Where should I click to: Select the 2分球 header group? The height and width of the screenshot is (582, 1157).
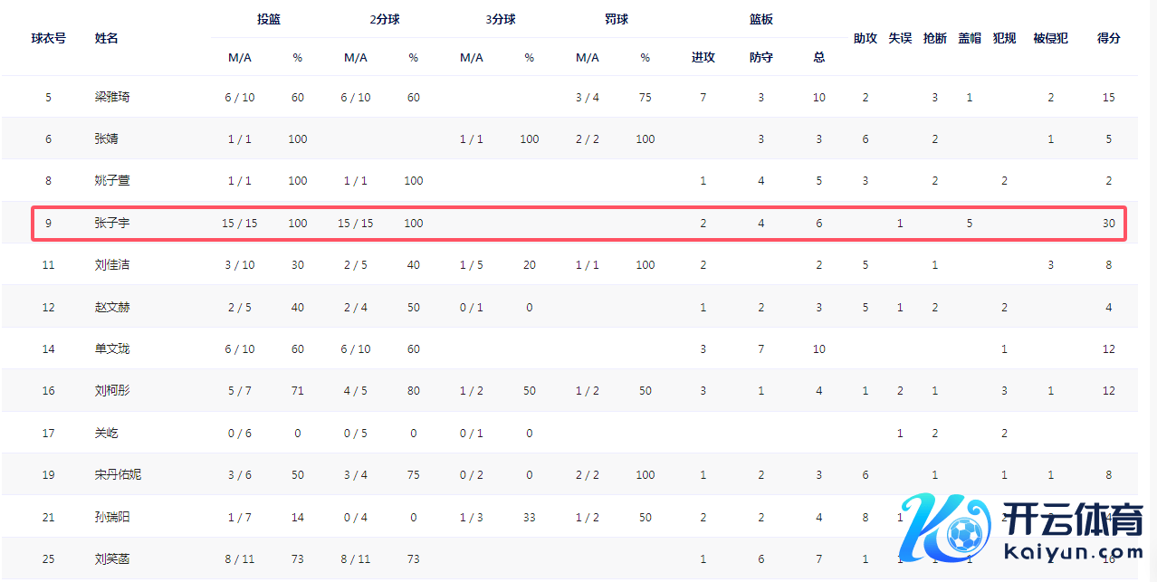[x=385, y=19]
